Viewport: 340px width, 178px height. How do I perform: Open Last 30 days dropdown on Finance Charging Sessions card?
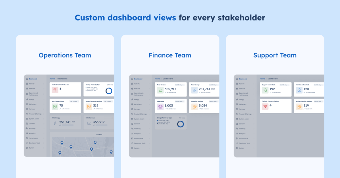(213, 101)
